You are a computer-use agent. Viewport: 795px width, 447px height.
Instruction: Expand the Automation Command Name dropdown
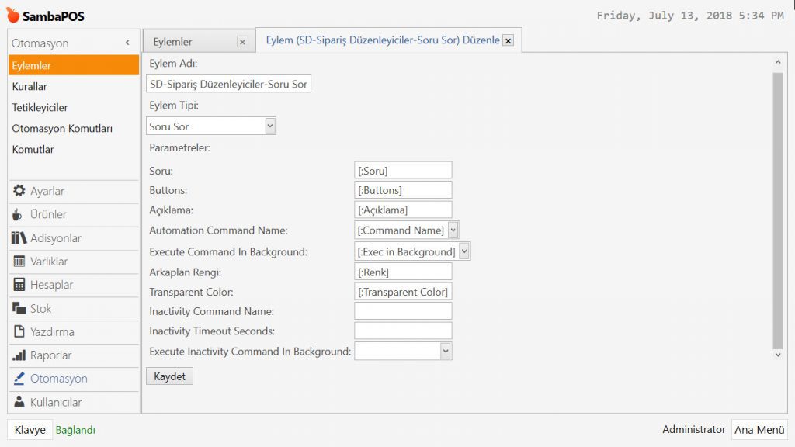453,230
